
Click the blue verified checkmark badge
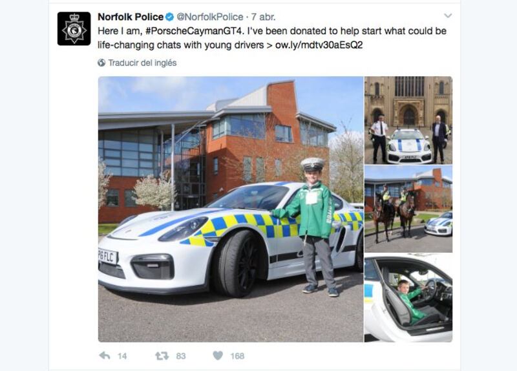click(169, 17)
